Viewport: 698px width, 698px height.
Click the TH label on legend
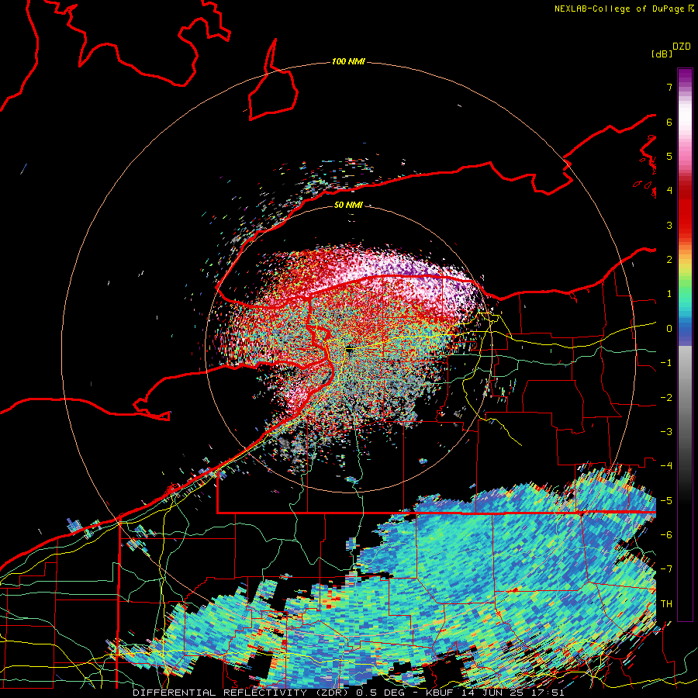(666, 604)
